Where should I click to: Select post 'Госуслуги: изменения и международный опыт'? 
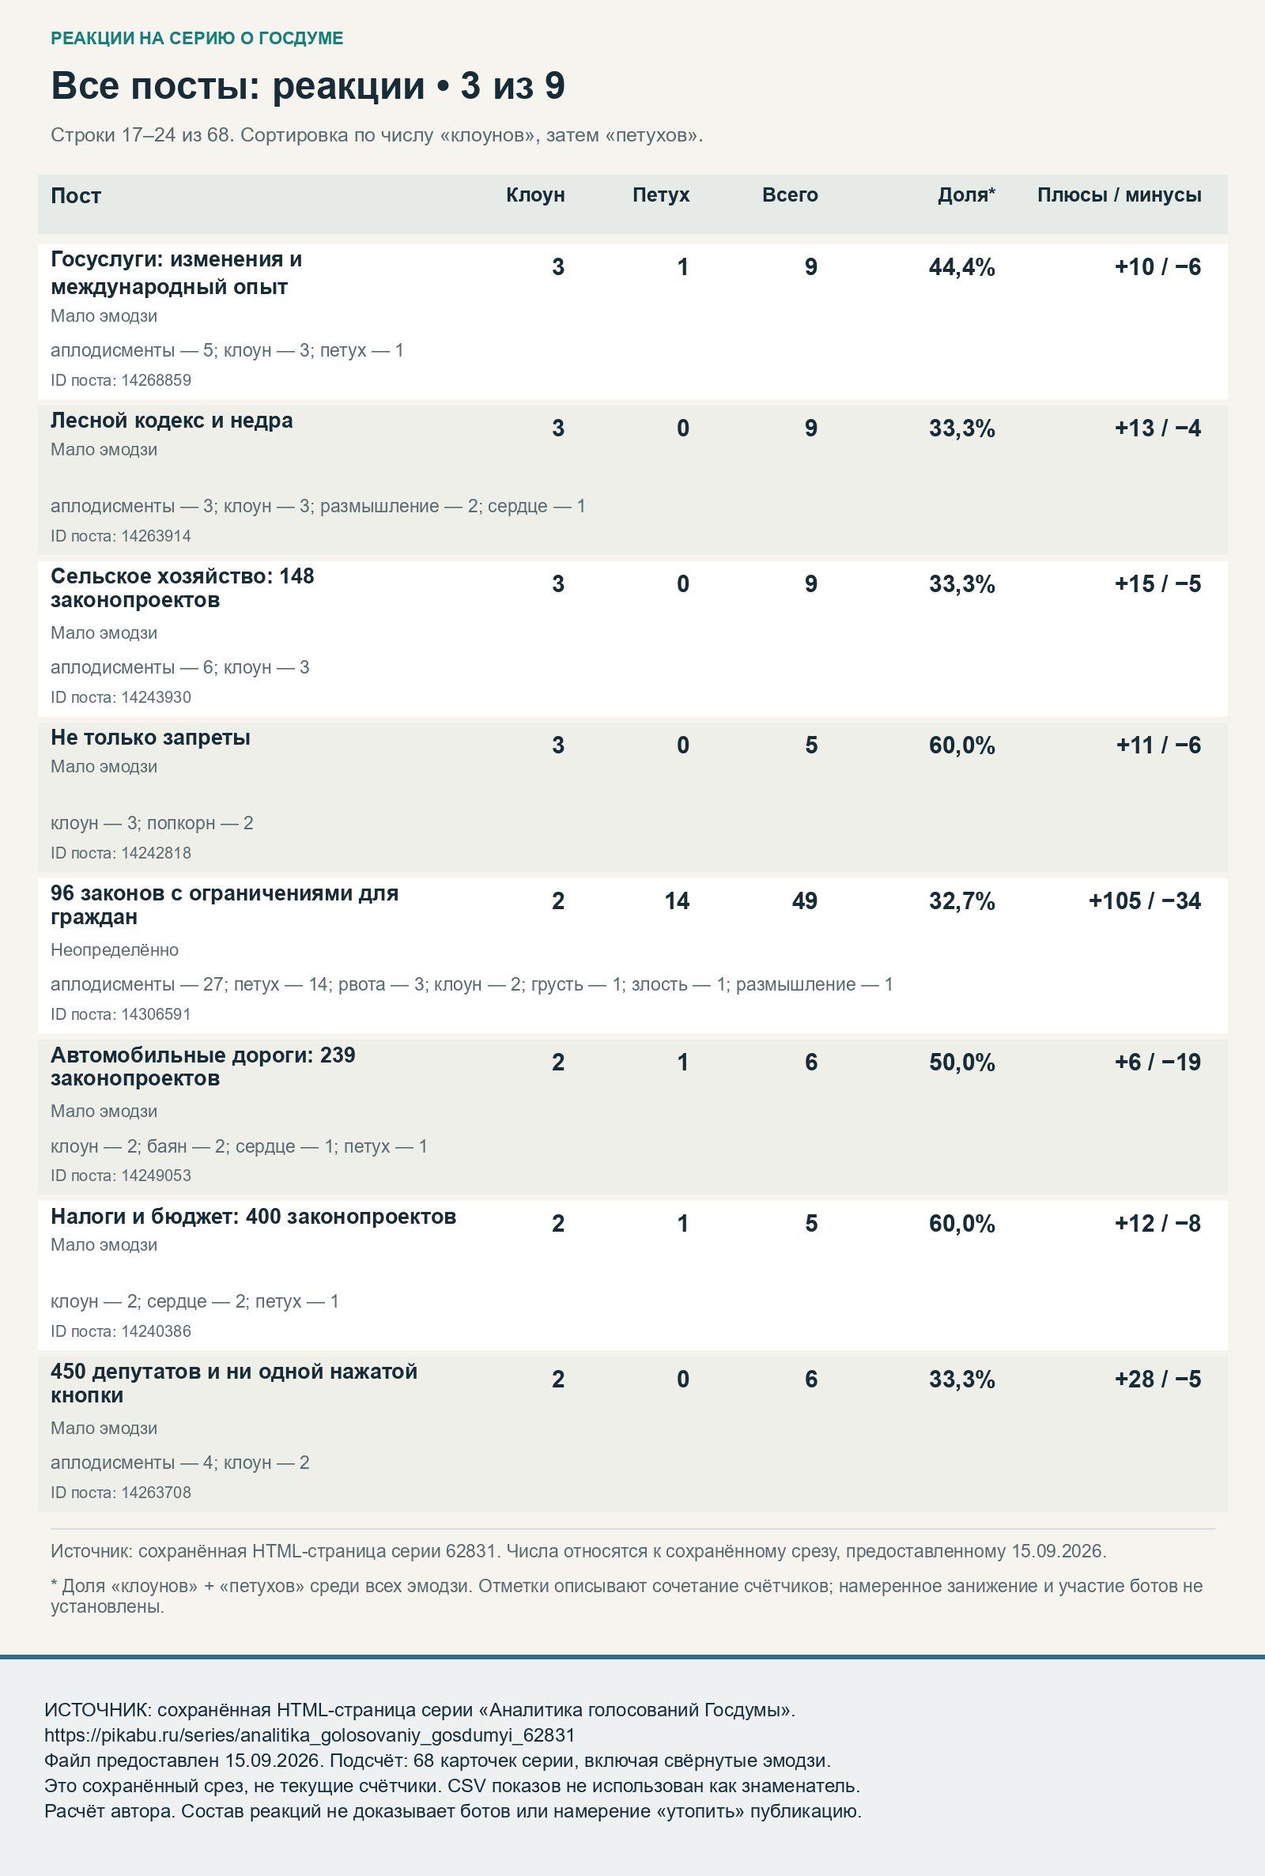(x=176, y=274)
